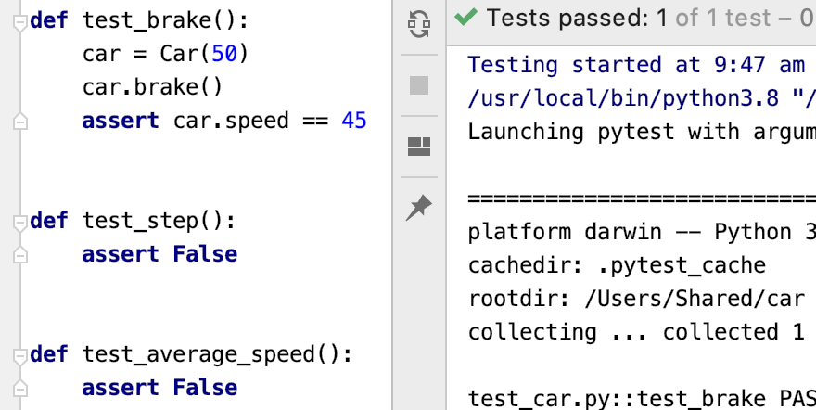Click the test_step function name
Image resolution: width=816 pixels, height=410 pixels.
(140, 221)
